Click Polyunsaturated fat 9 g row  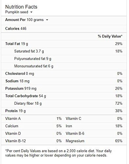(64, 59)
